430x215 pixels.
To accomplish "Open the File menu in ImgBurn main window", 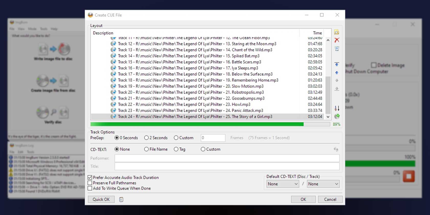I will (x=12, y=29).
